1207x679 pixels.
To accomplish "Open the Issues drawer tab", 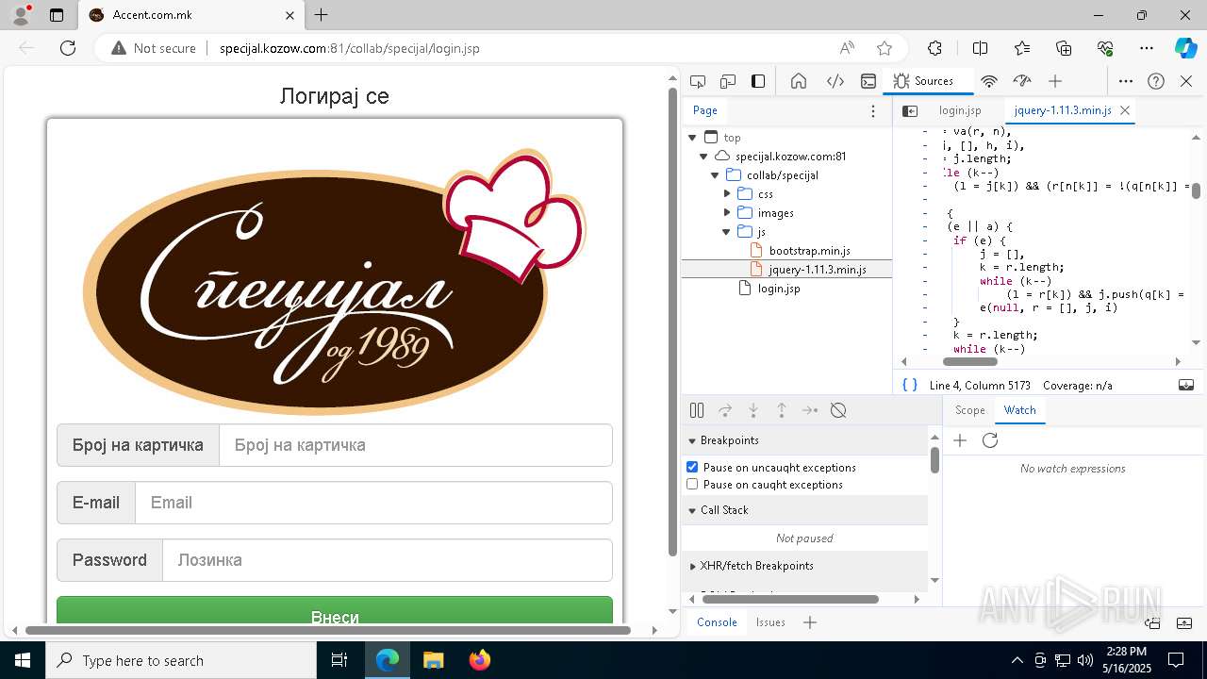I will (x=770, y=622).
